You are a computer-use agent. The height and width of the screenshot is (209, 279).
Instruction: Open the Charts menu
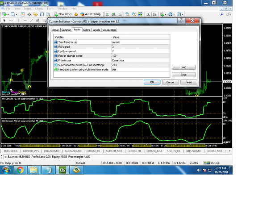point(39,8)
